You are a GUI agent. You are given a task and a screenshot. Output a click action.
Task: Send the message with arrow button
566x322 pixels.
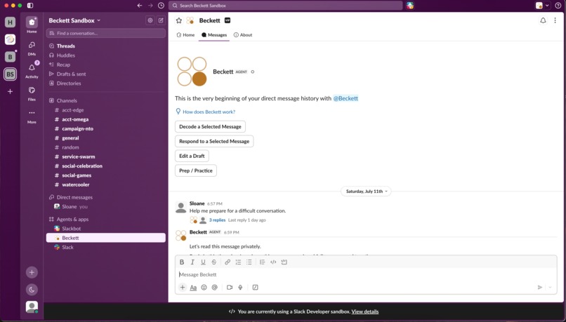(540, 288)
